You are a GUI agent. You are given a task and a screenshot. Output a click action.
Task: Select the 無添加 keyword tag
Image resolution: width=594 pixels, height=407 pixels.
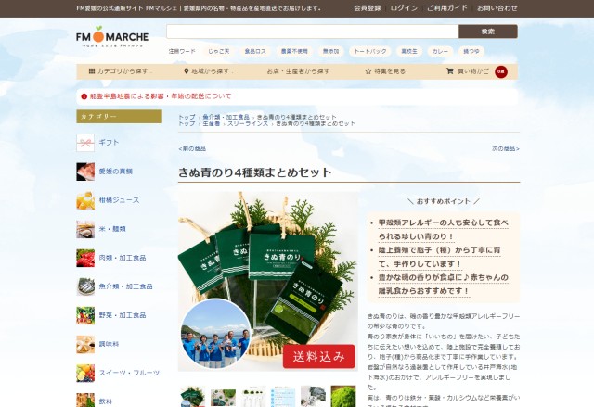[330, 51]
